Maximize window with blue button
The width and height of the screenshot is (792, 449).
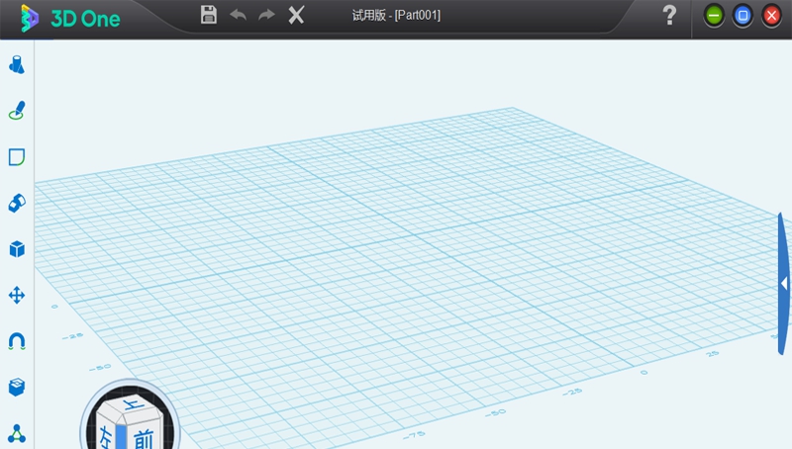[x=742, y=16]
